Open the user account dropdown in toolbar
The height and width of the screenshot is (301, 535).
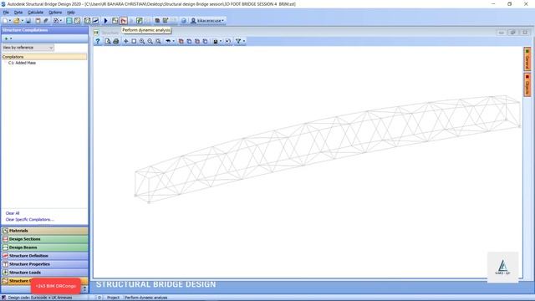coord(207,21)
